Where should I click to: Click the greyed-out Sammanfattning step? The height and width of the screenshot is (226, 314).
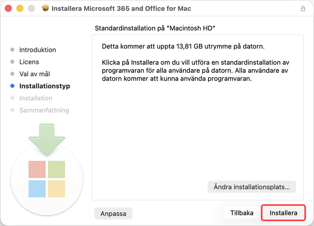pyautogui.click(x=44, y=110)
